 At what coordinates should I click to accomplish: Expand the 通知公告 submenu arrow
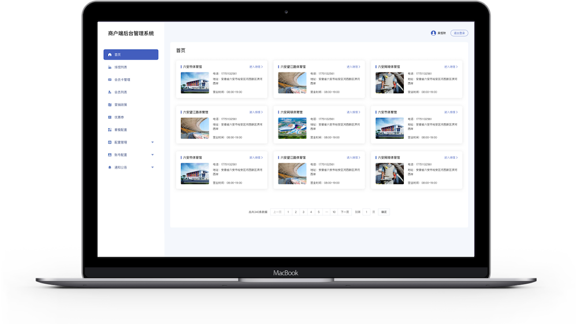click(x=152, y=167)
